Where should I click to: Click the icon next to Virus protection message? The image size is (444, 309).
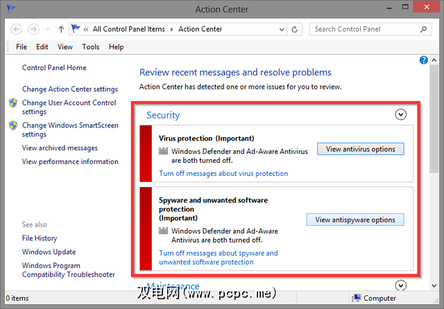pos(163,151)
